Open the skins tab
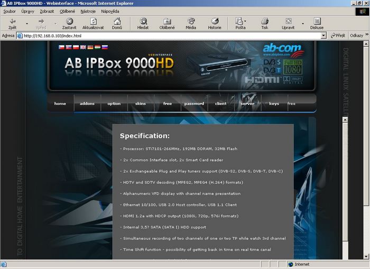The image size is (370, 269). [x=141, y=104]
